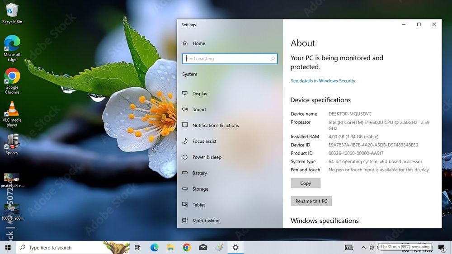Click the Rename this PC button
This screenshot has height=254, width=452.
(311, 201)
